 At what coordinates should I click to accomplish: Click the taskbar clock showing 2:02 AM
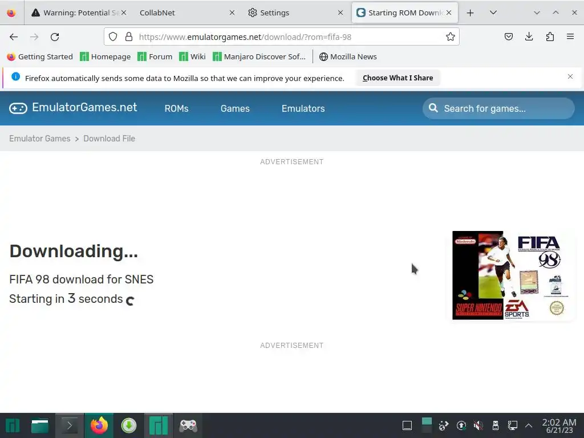[559, 425]
